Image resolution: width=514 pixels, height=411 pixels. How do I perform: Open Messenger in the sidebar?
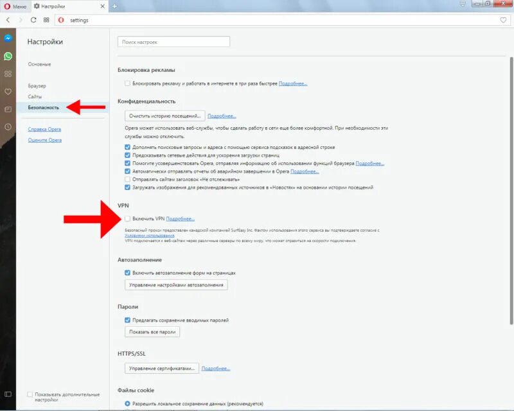pos(8,39)
